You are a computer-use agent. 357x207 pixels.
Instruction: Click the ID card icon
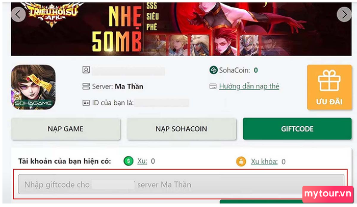(x=86, y=103)
